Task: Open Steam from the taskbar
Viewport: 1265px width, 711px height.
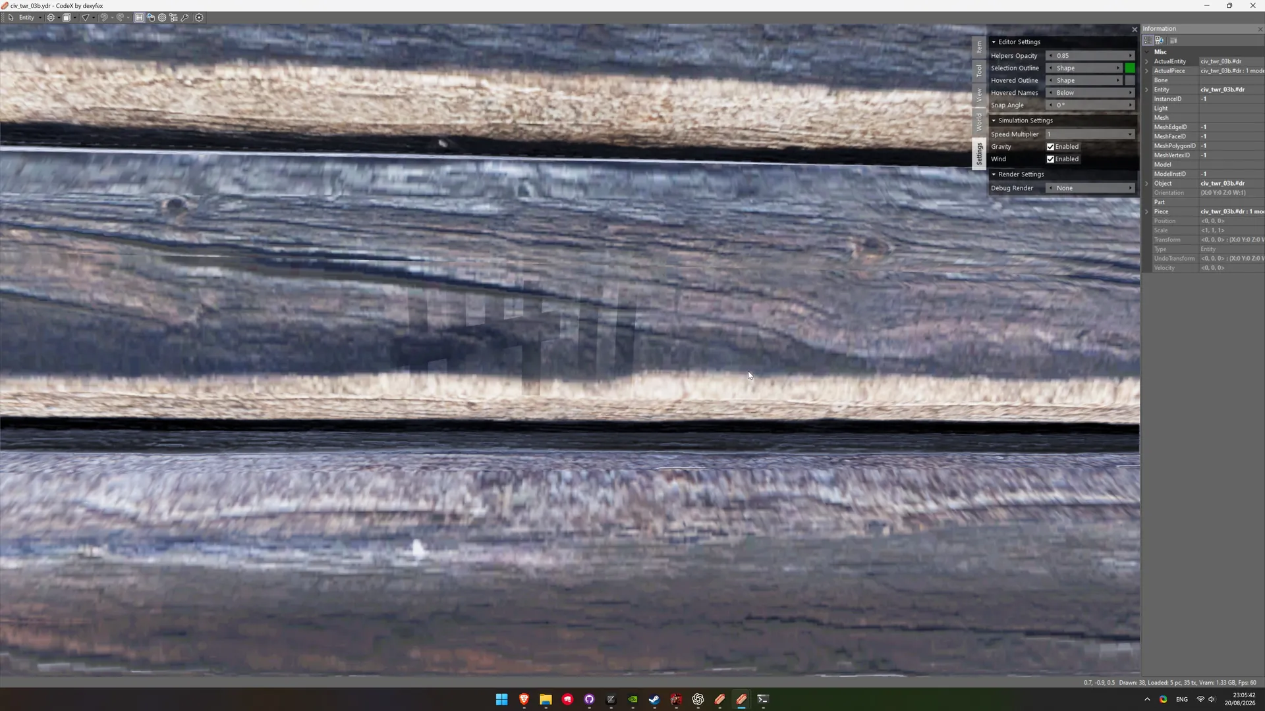Action: click(x=654, y=699)
